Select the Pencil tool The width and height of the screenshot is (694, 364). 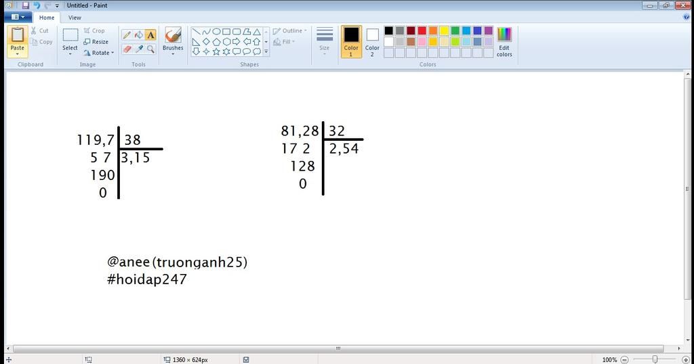(x=127, y=35)
